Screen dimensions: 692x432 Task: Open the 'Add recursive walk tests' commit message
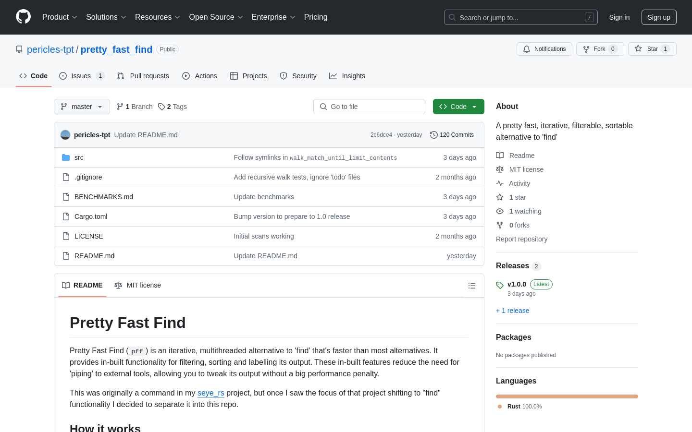tap(297, 177)
